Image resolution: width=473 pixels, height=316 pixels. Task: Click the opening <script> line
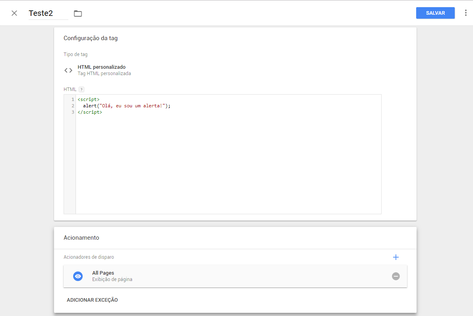pos(88,99)
